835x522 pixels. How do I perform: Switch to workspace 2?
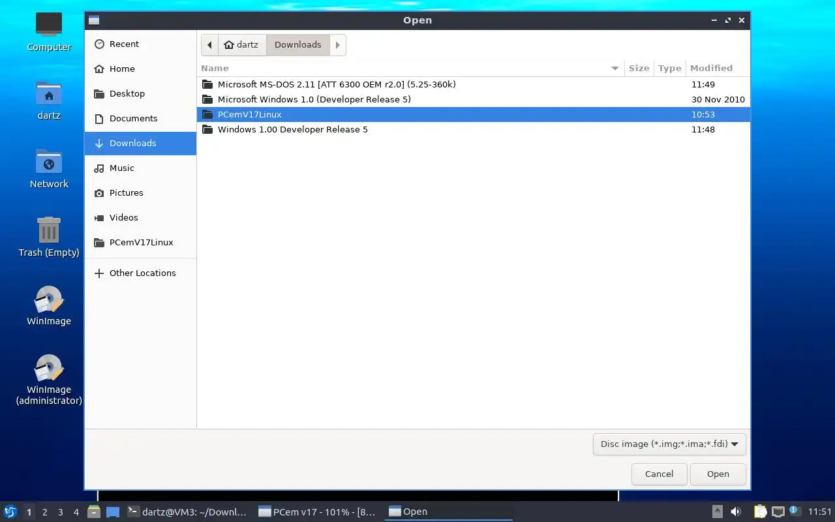tap(44, 512)
